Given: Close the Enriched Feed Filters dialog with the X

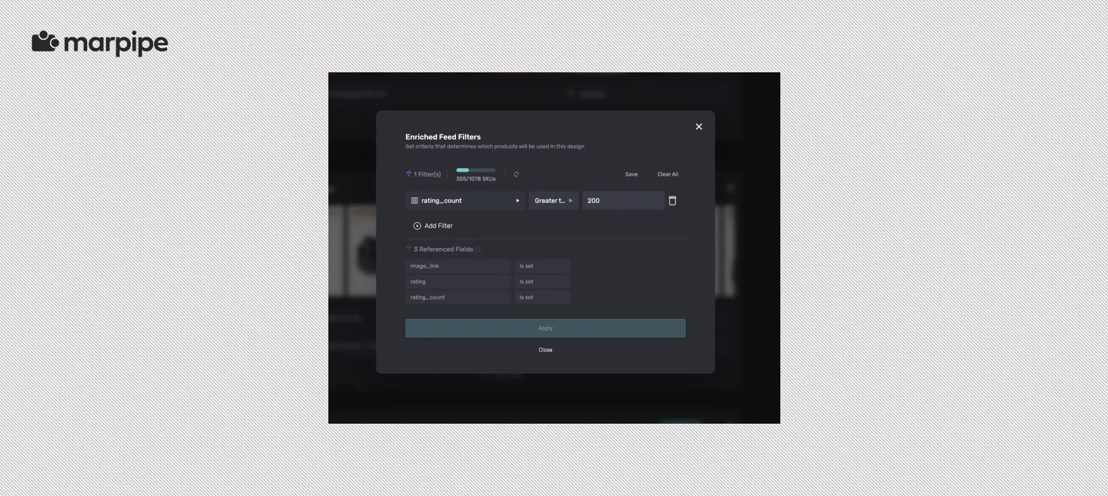Looking at the screenshot, I should pos(699,126).
